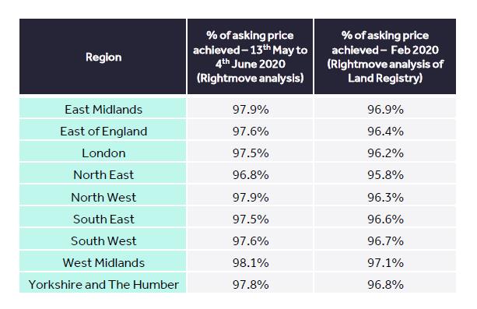Click the North West row label
The height and width of the screenshot is (309, 477).
pyautogui.click(x=103, y=197)
